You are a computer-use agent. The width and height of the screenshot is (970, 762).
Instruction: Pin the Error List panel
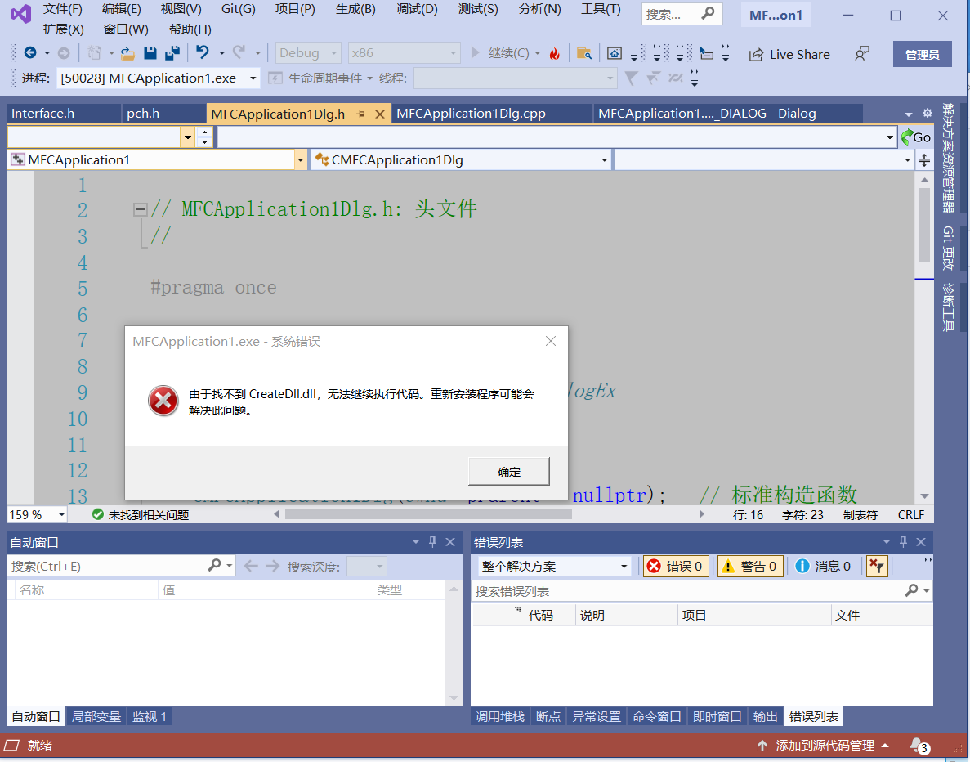(x=903, y=541)
